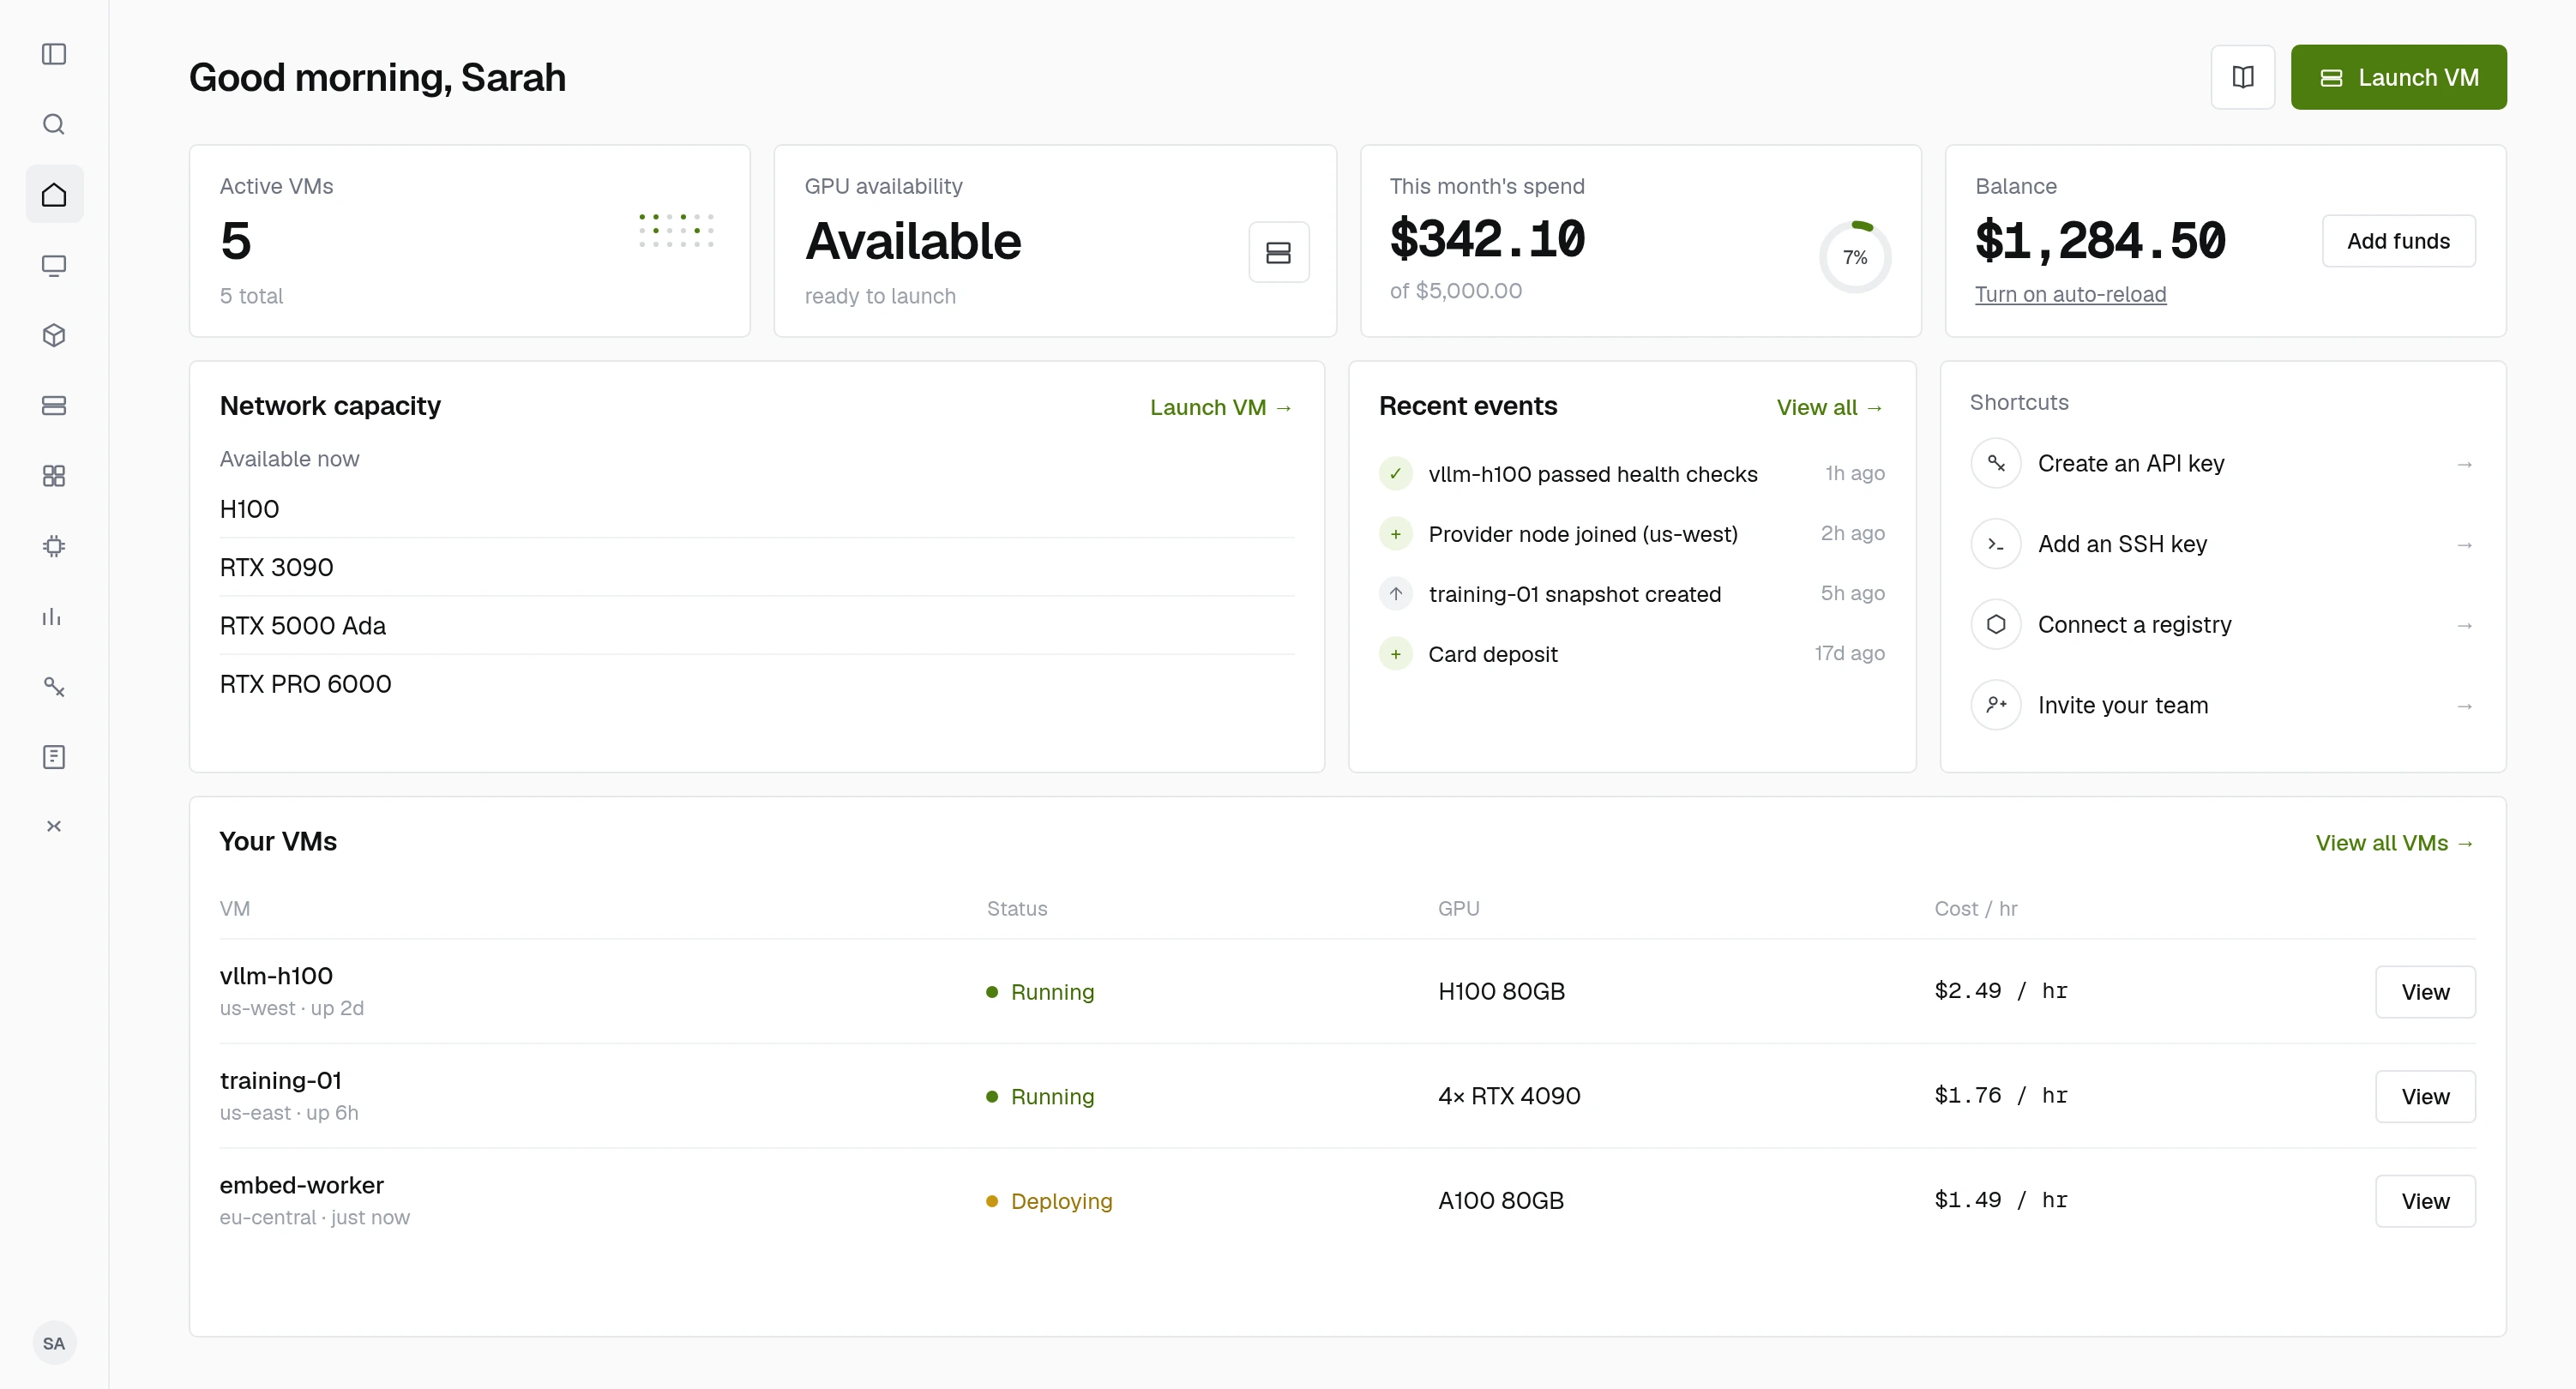Click the GPU availability server icon
The height and width of the screenshot is (1389, 2576).
point(1278,252)
